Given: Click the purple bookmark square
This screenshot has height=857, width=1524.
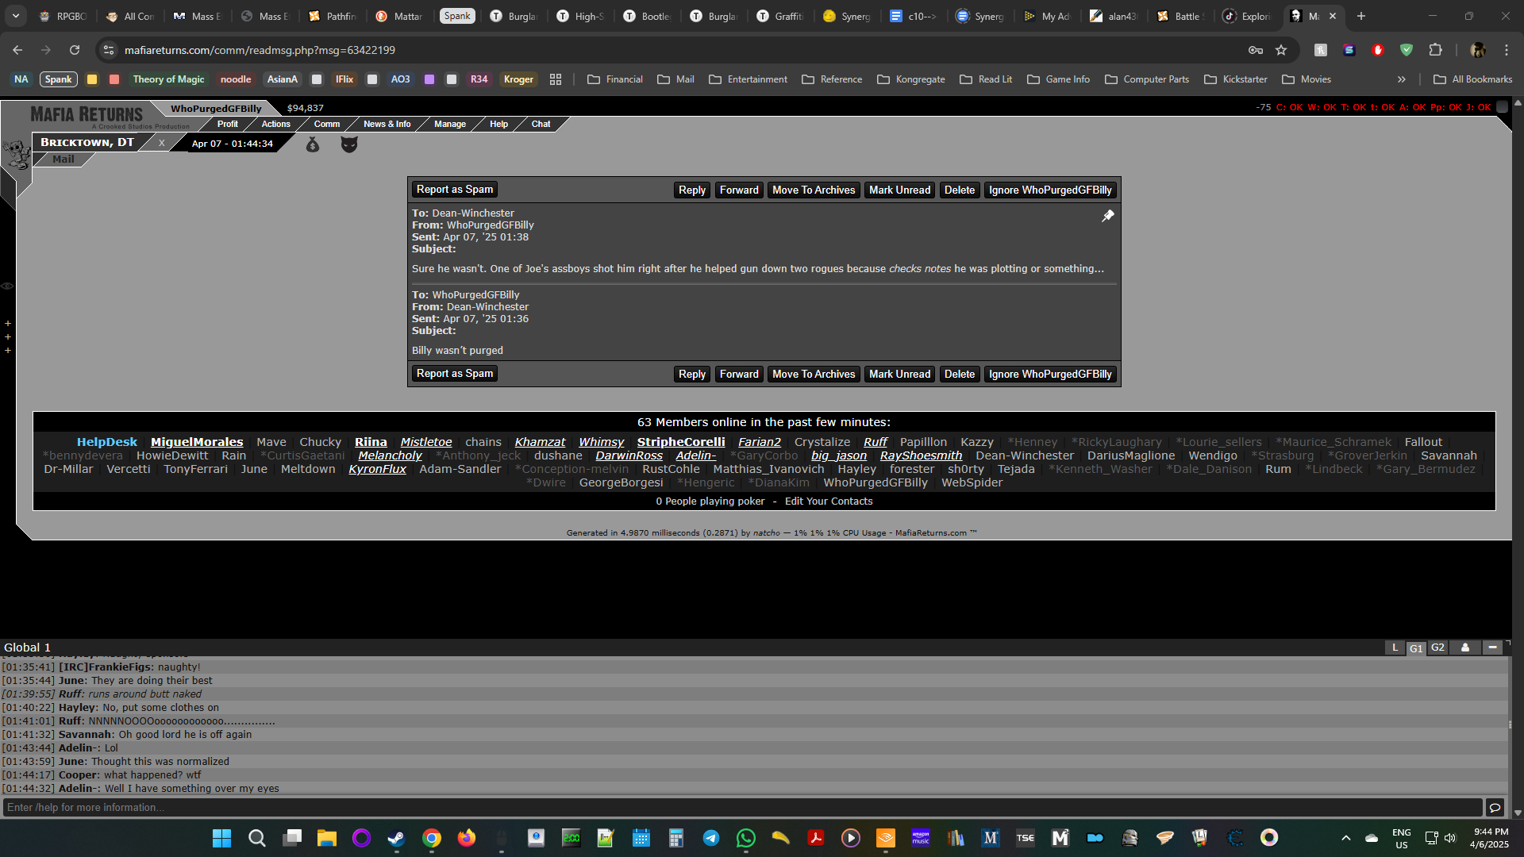Looking at the screenshot, I should pyautogui.click(x=429, y=79).
